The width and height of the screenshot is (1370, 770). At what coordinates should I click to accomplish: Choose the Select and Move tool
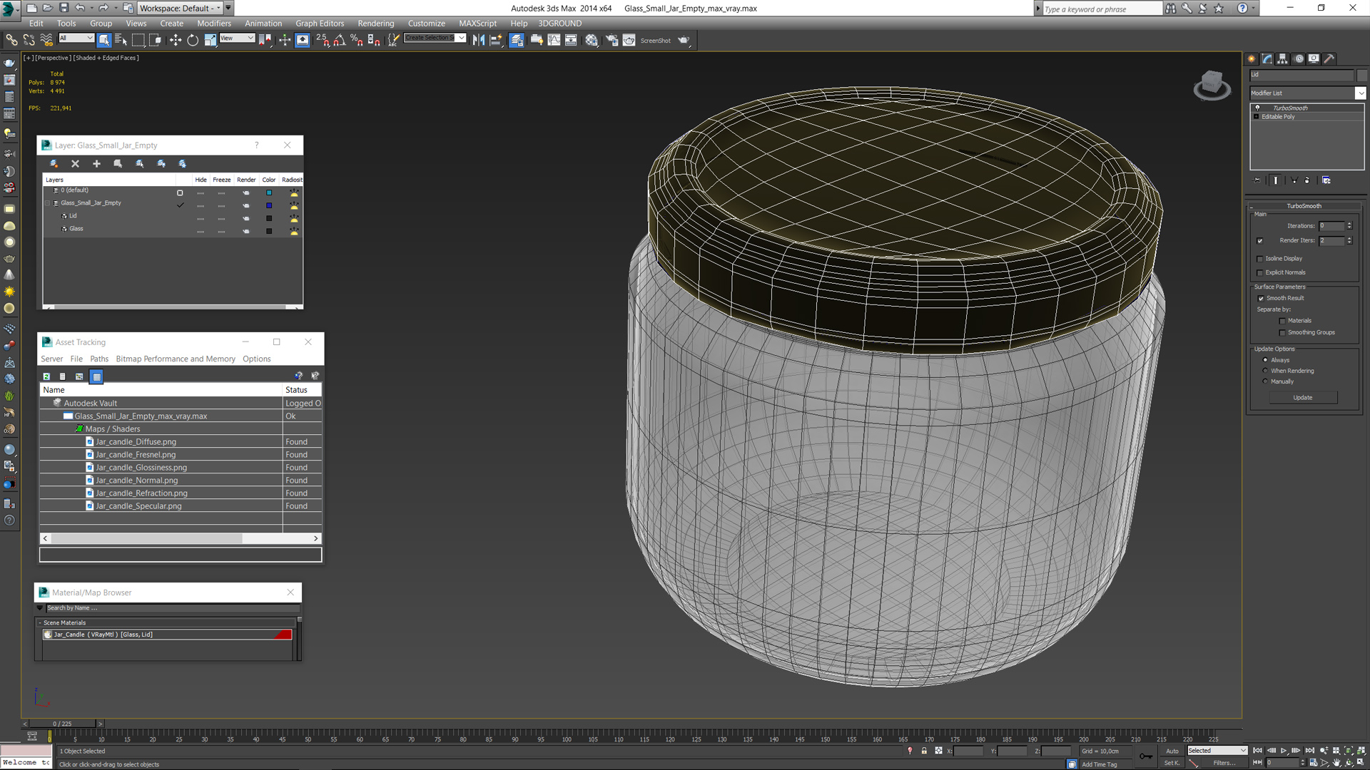(175, 40)
